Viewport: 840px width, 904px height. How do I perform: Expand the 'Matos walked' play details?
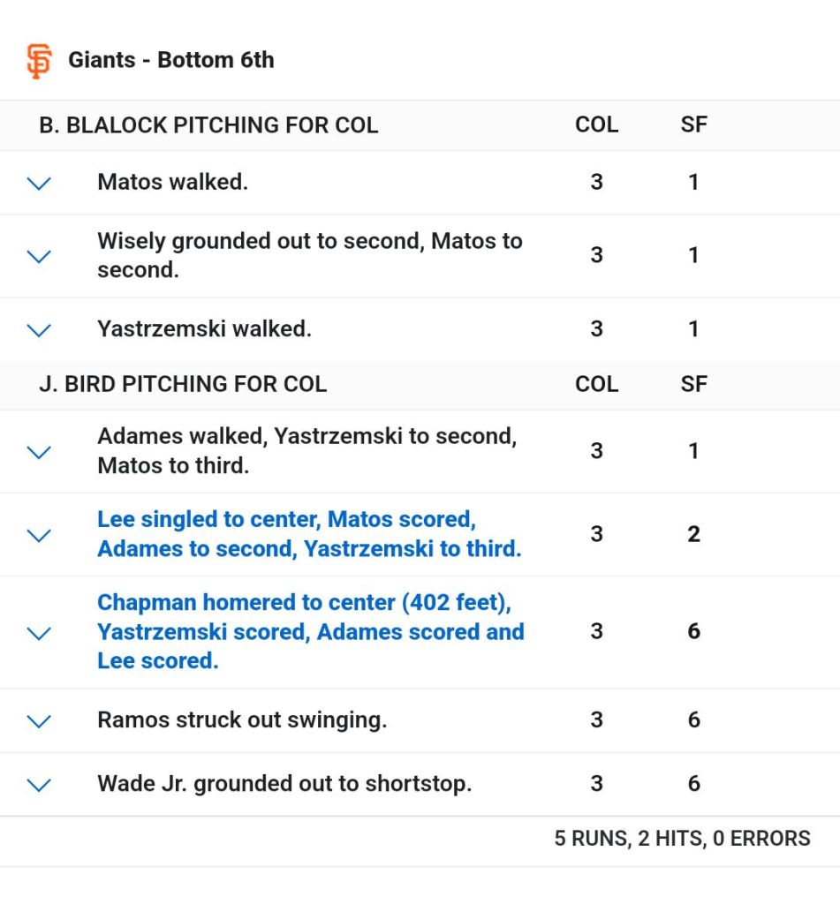point(39,184)
